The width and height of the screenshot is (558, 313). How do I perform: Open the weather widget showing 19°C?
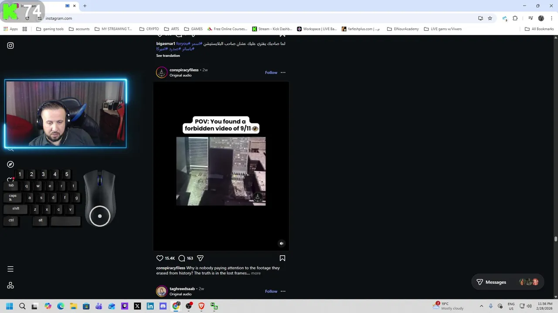pos(448,306)
